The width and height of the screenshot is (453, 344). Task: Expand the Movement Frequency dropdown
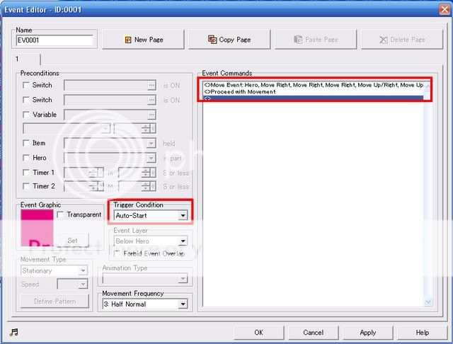pos(183,304)
